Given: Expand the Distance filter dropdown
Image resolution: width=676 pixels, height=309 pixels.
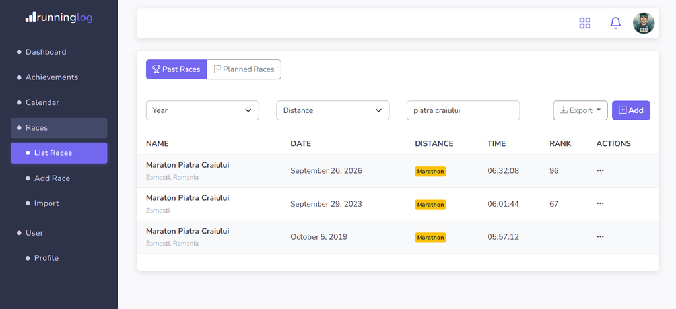Looking at the screenshot, I should [333, 110].
